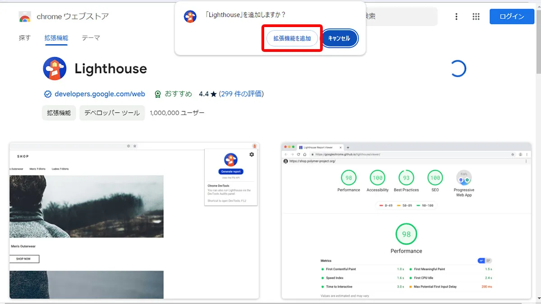This screenshot has height=304, width=541.
Task: Click the blue ログイン button
Action: tap(512, 17)
